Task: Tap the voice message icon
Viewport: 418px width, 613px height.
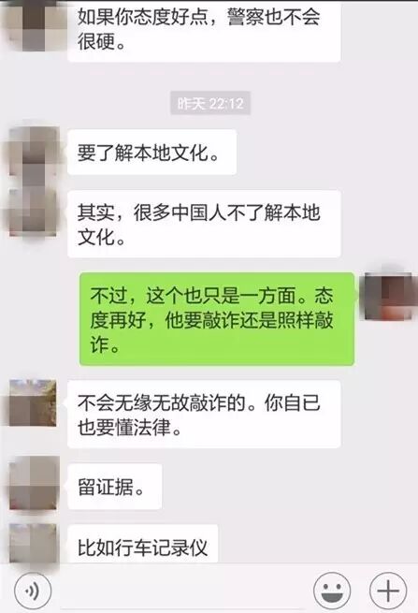Action: coord(33,591)
